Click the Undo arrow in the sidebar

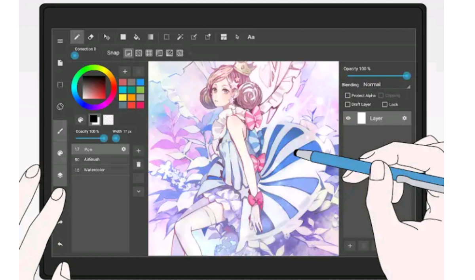tap(60, 244)
